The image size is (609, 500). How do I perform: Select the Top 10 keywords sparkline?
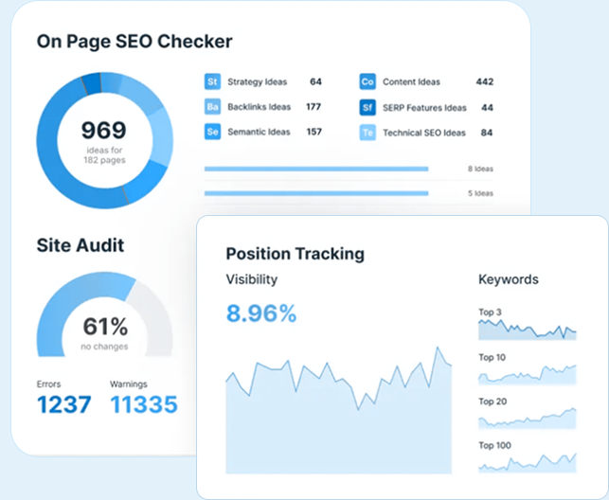(x=527, y=374)
